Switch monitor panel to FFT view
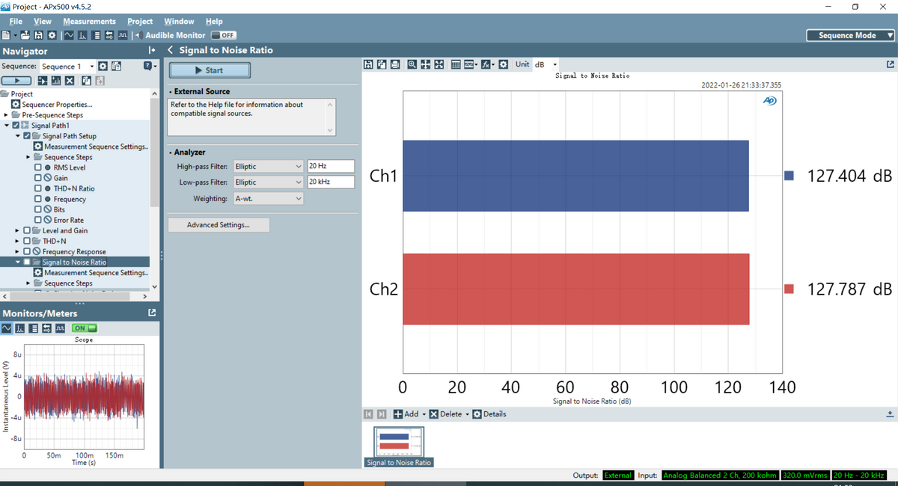This screenshot has width=898, height=486. 20,328
